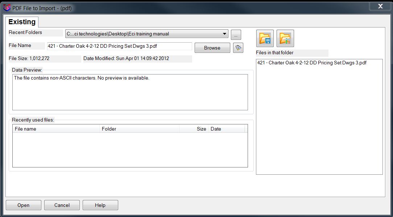Image resolution: width=393 pixels, height=217 pixels.
Task: Click the Open button
Action: [24, 205]
